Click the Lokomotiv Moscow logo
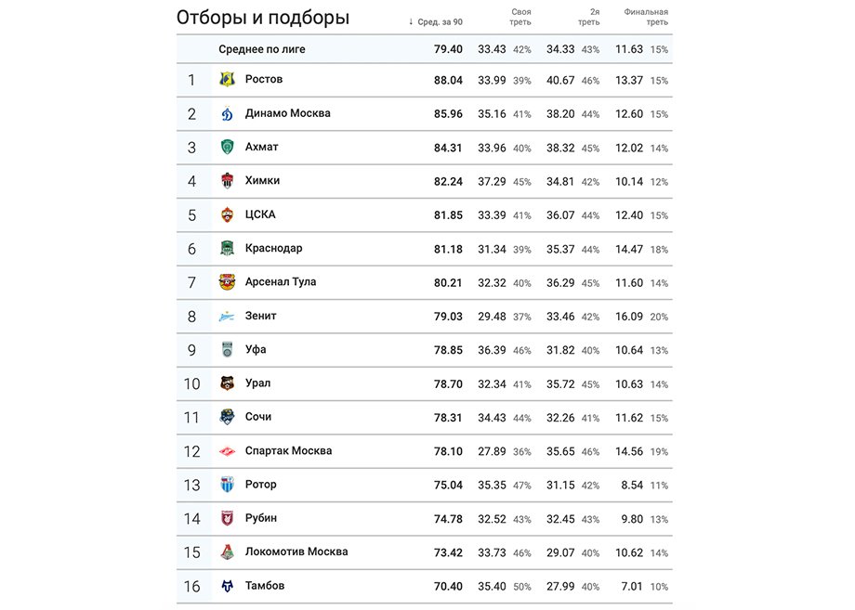 coord(228,552)
